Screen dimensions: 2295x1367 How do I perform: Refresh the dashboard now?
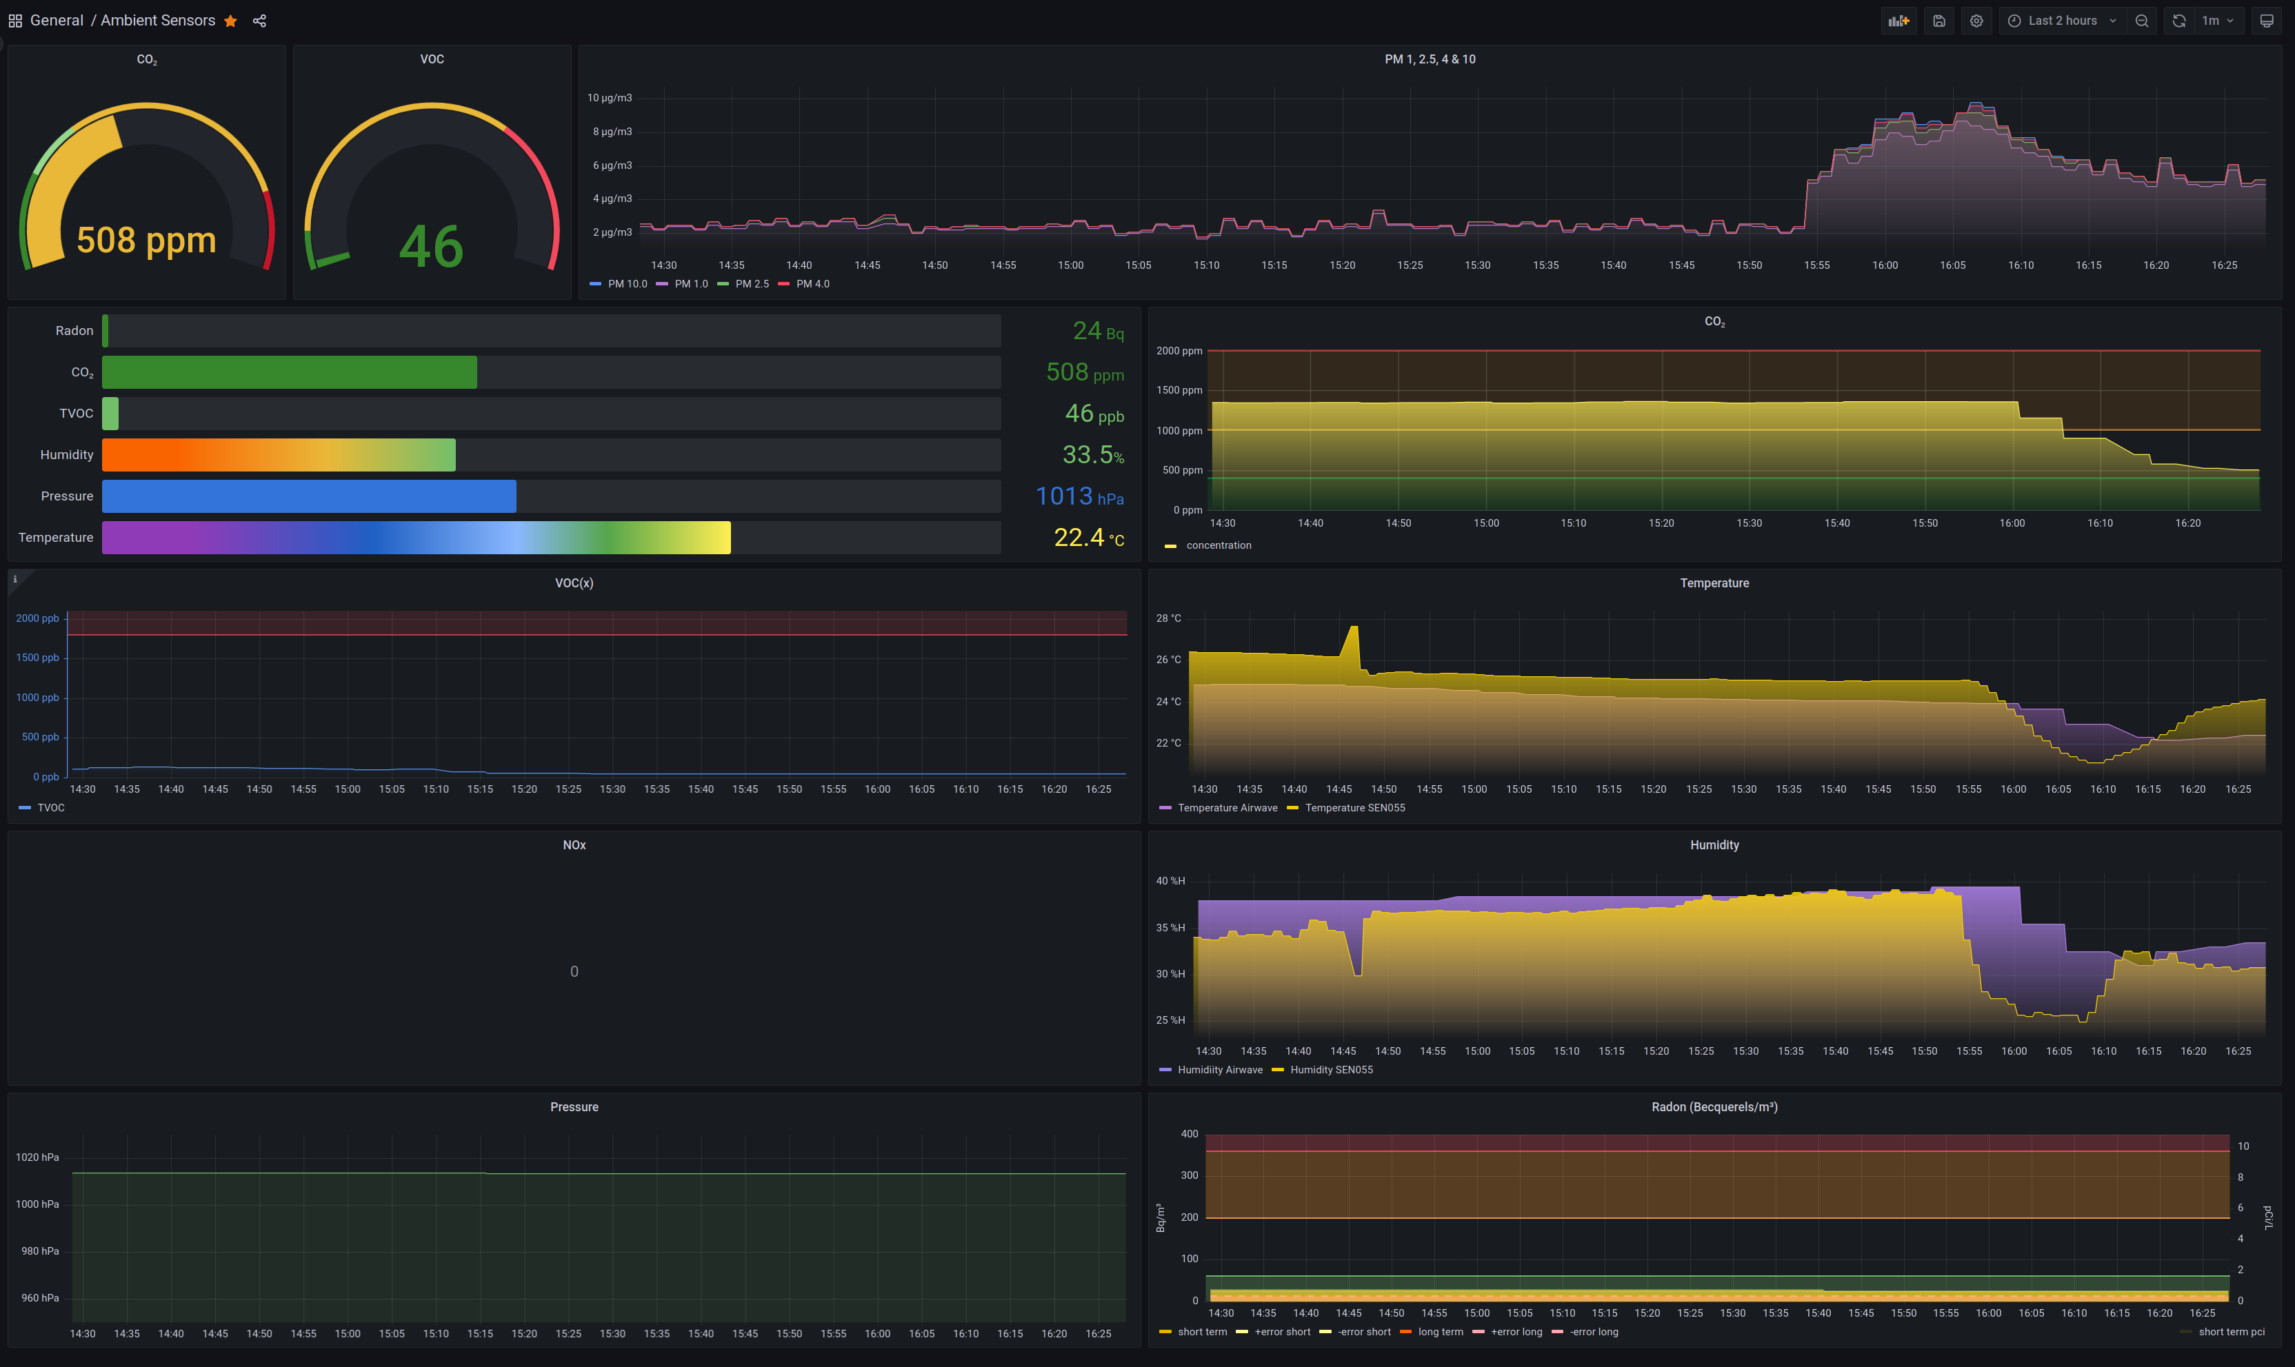pos(2179,20)
